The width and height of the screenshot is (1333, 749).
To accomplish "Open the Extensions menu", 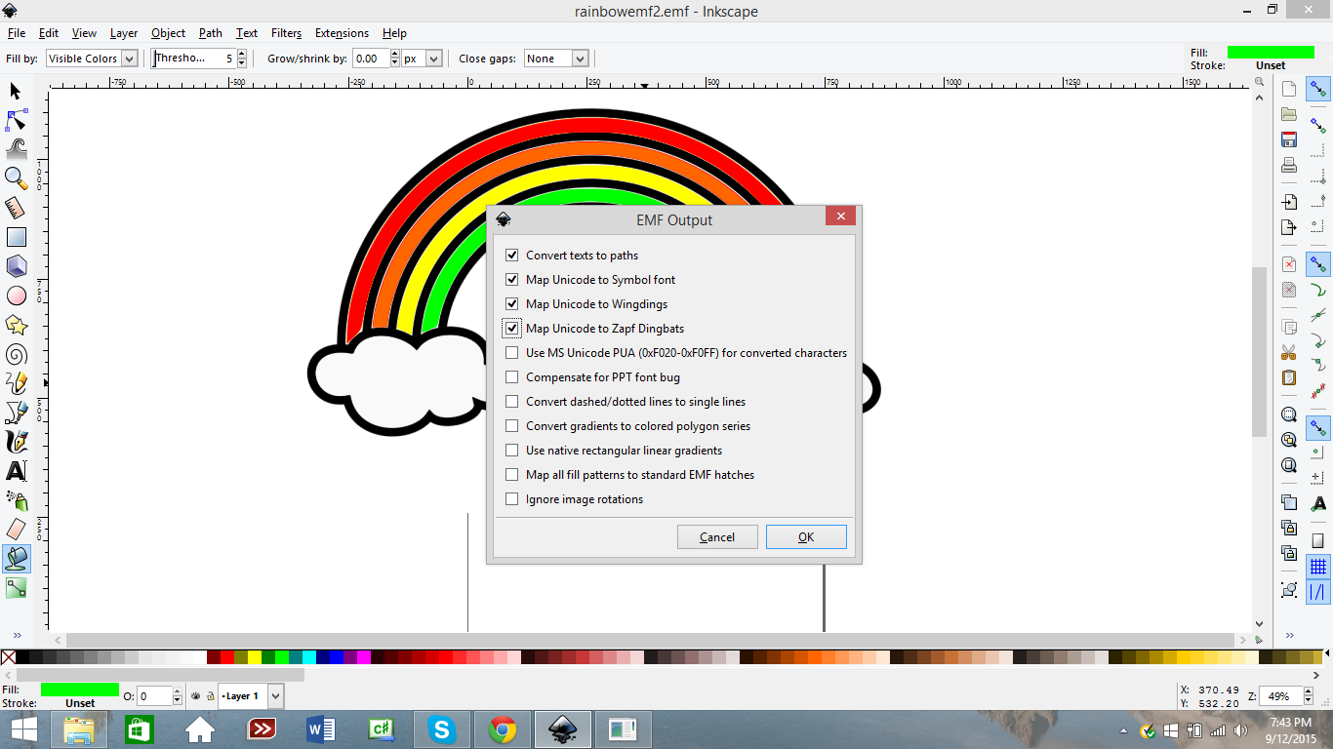I will [x=342, y=32].
